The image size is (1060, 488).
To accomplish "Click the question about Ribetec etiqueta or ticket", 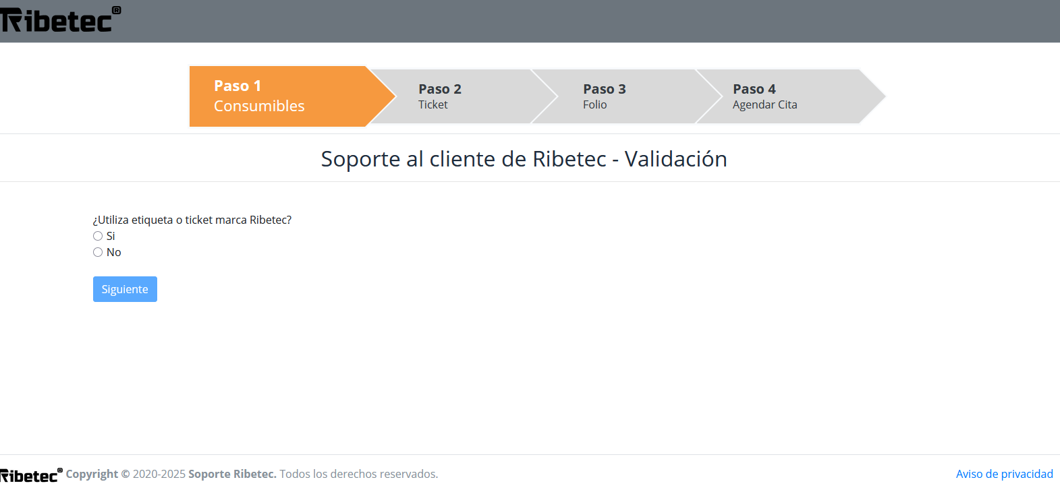I will click(x=192, y=220).
